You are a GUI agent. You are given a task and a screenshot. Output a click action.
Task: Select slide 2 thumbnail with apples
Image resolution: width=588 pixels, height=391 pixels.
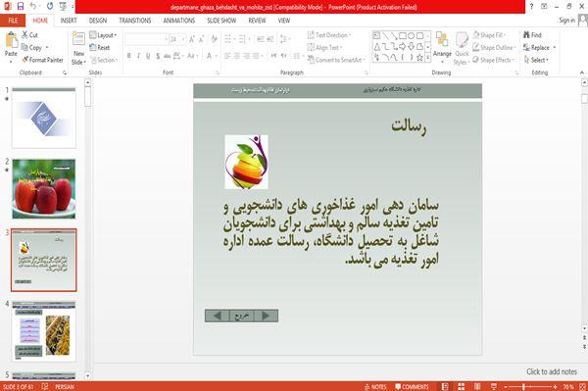(x=44, y=188)
